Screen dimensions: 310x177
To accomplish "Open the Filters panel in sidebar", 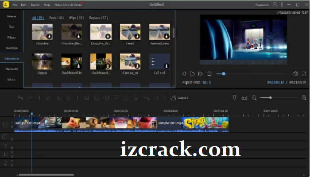I will (12, 38).
